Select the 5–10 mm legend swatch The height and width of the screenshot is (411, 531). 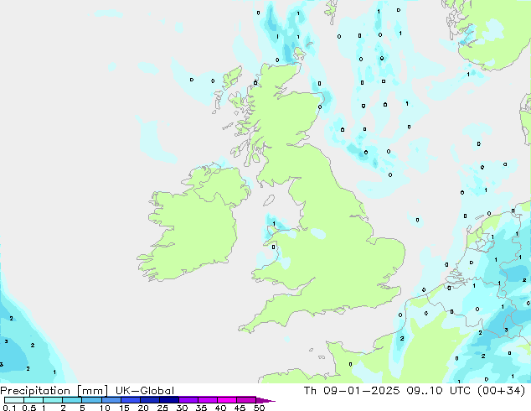tap(91, 400)
